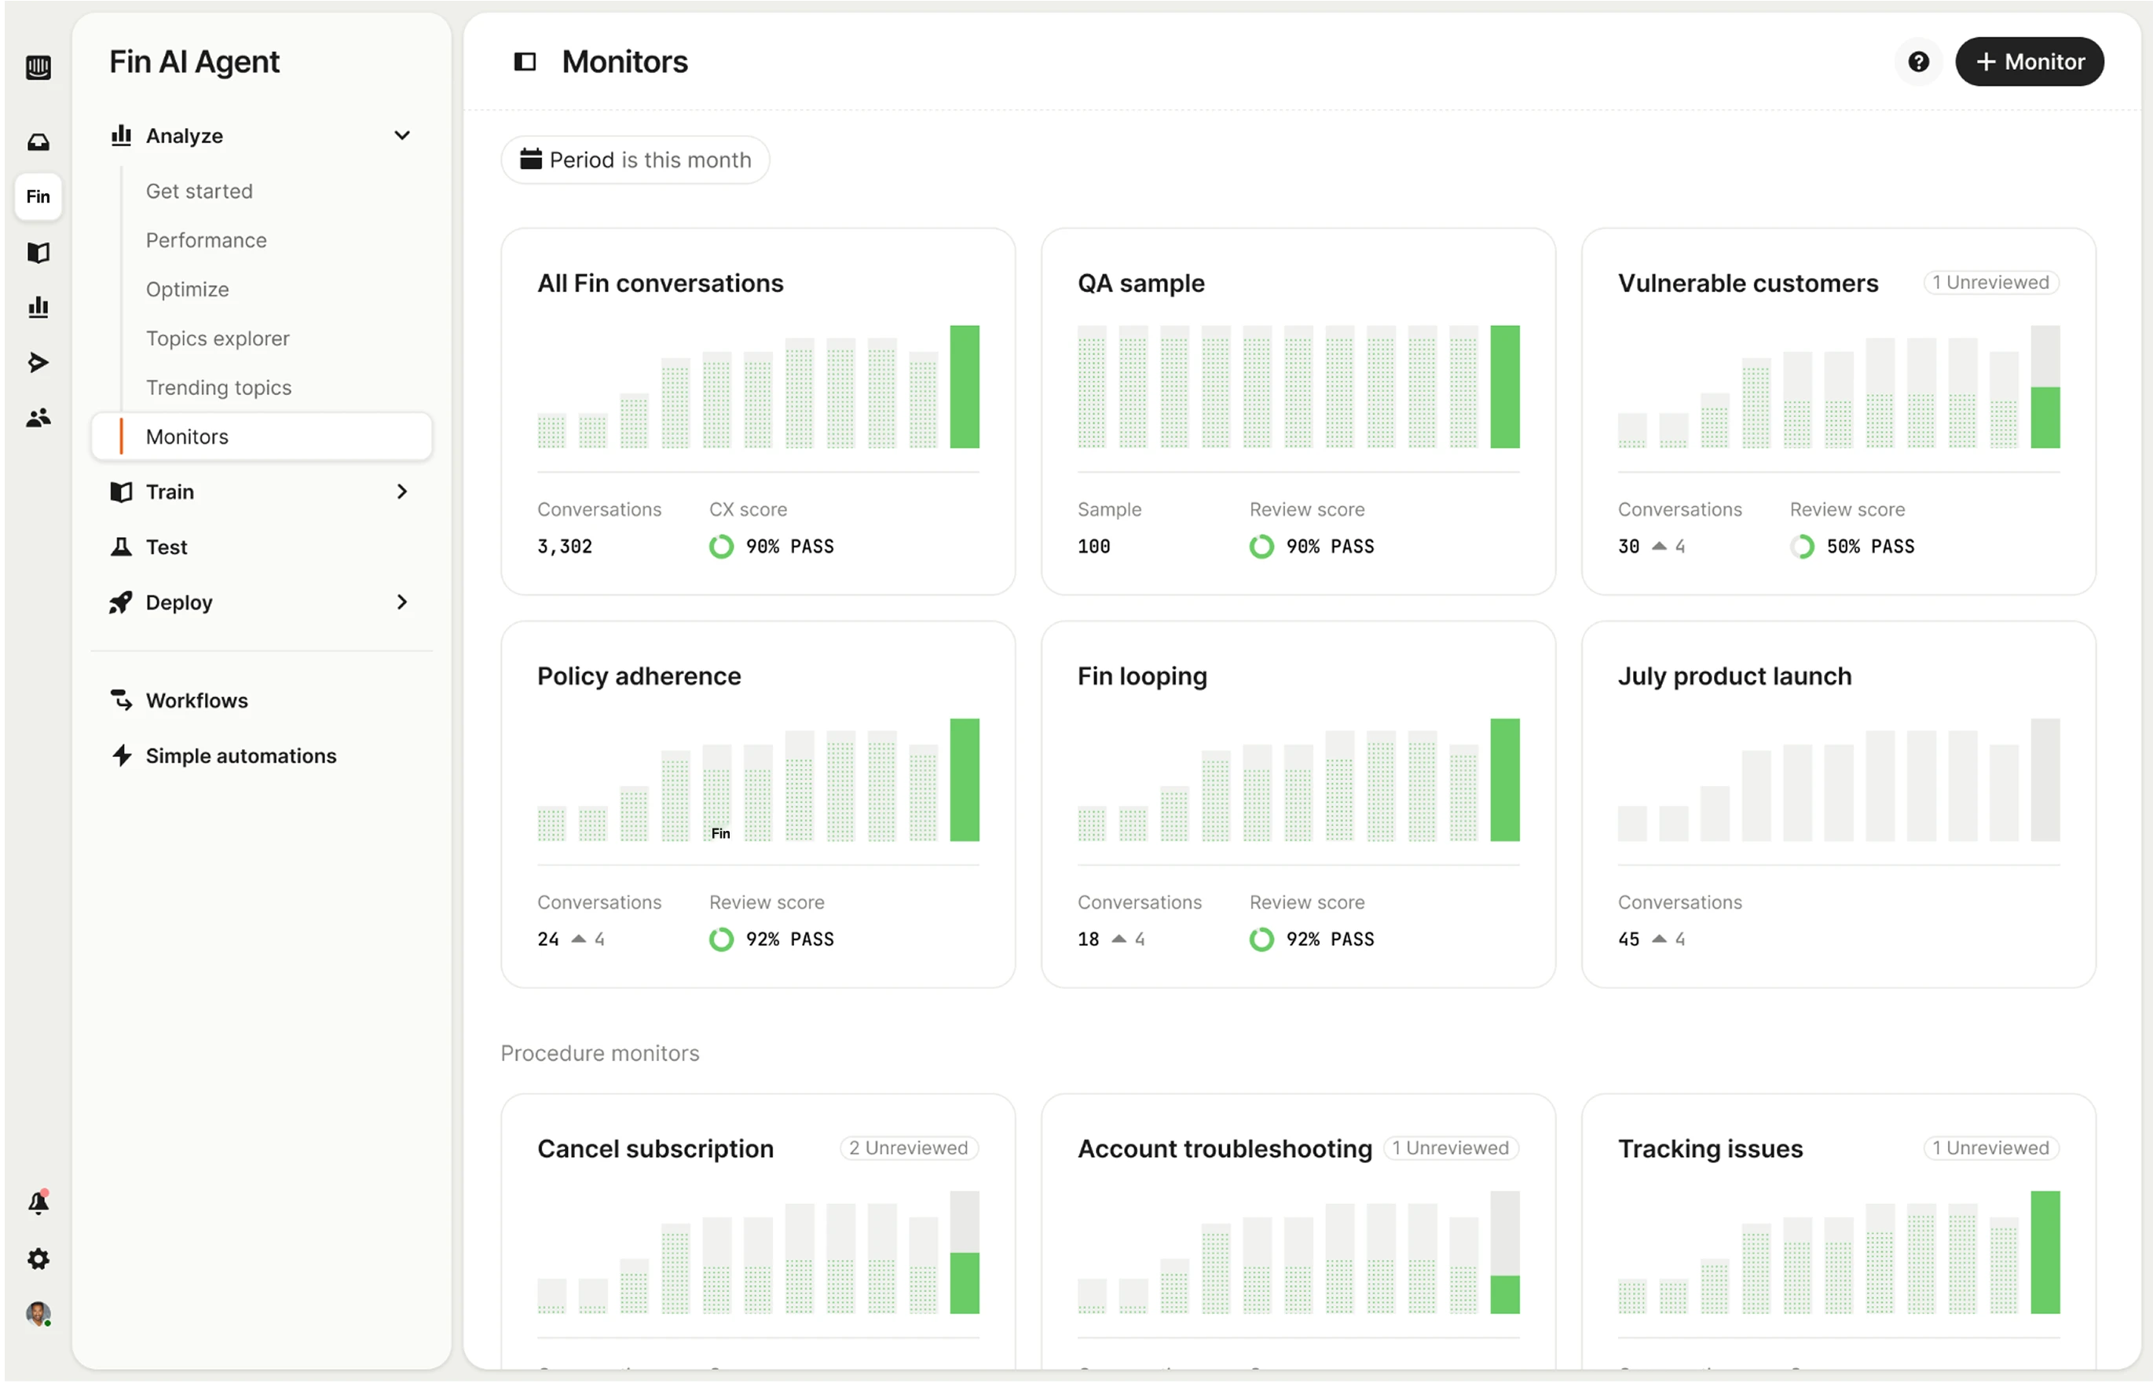
Task: Click the user profile avatar
Action: 38,1314
